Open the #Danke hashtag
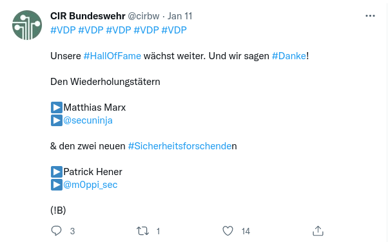The width and height of the screenshot is (388, 242). (x=289, y=56)
